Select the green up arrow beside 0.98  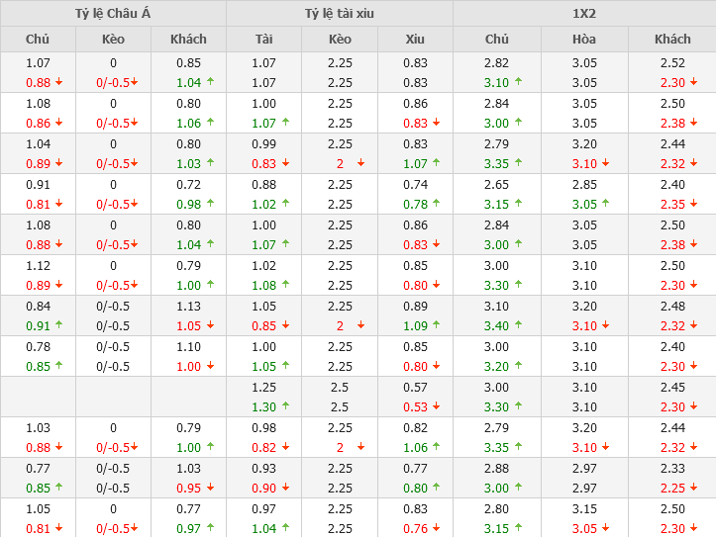coord(210,205)
